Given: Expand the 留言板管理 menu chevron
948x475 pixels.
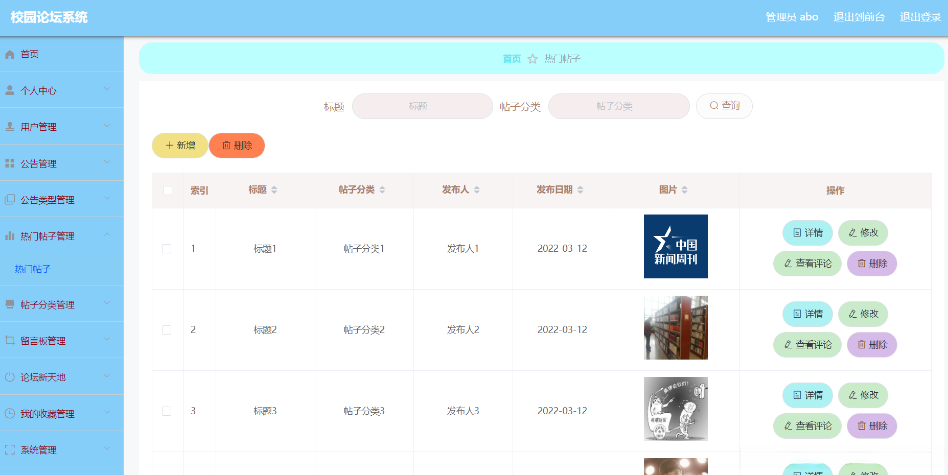Looking at the screenshot, I should pyautogui.click(x=107, y=339).
